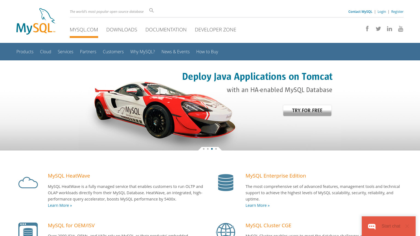Click Learn More under MySQL HeatWave

60,205
